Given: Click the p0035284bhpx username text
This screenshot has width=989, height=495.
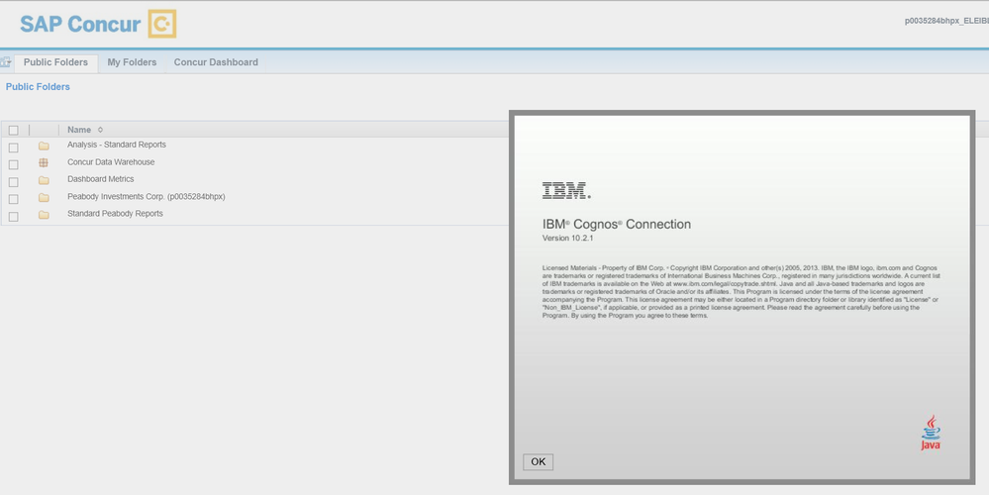Looking at the screenshot, I should pos(946,21).
